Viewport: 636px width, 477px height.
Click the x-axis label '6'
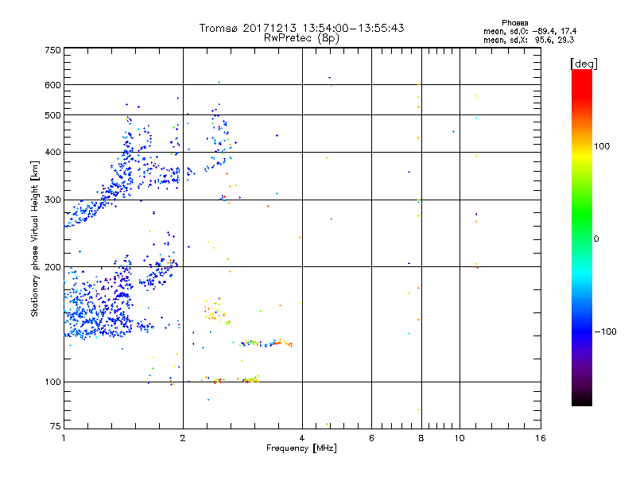(371, 438)
